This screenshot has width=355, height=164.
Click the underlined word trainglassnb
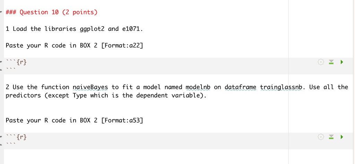[281, 87]
